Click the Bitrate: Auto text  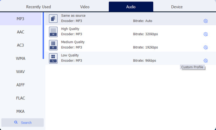[x=143, y=21]
